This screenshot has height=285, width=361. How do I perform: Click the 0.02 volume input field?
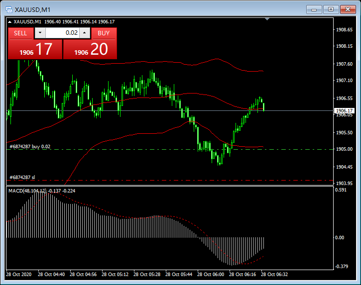62,33
